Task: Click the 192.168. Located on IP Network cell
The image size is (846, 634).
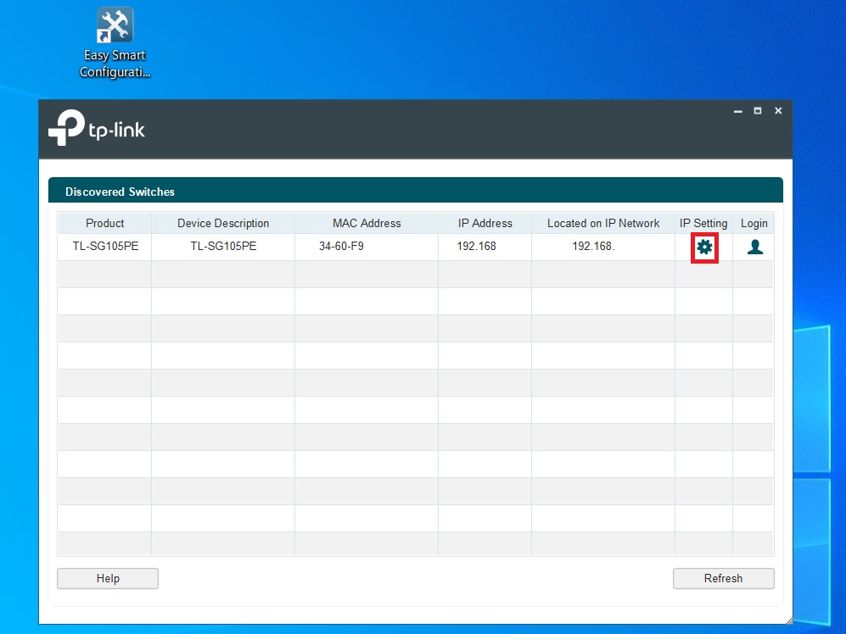Action: tap(603, 247)
